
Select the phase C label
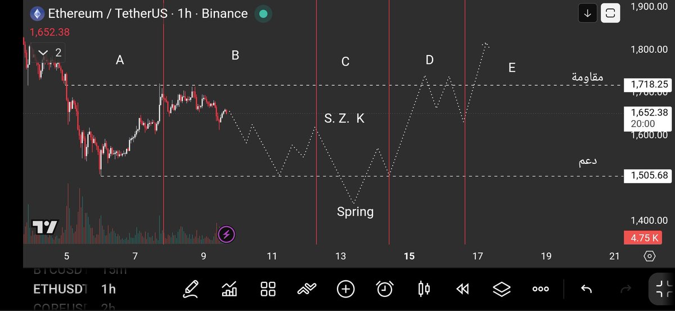(x=345, y=62)
